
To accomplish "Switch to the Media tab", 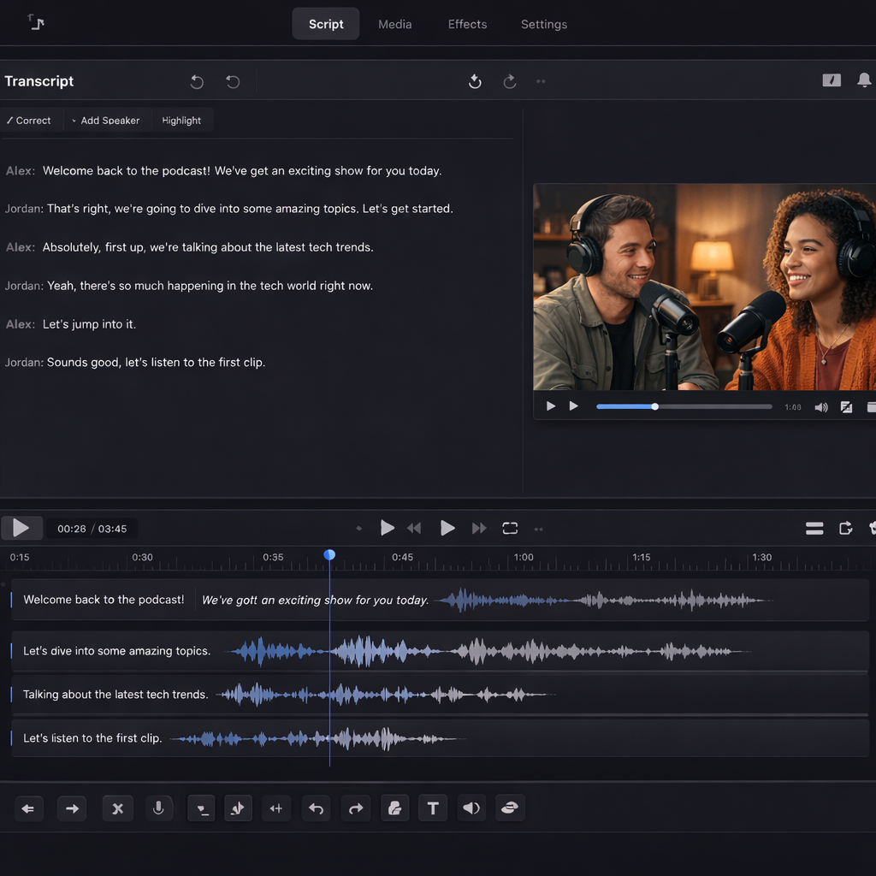I will pos(394,24).
